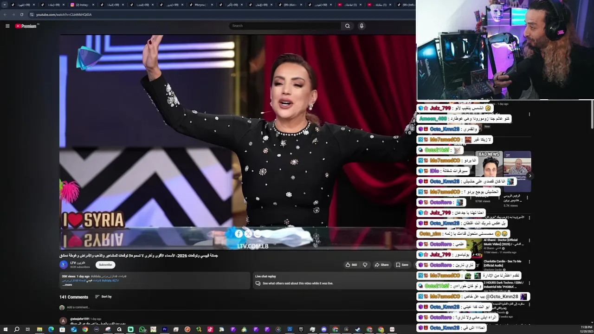The image size is (594, 334).
Task: Open Task View on the taskbar
Action: point(28,329)
